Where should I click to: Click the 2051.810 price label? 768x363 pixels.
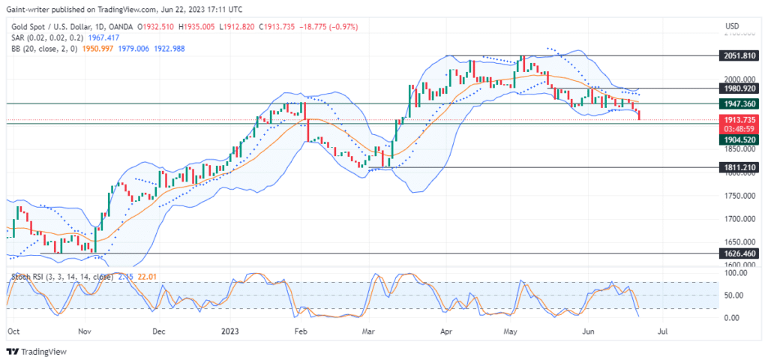click(x=739, y=55)
